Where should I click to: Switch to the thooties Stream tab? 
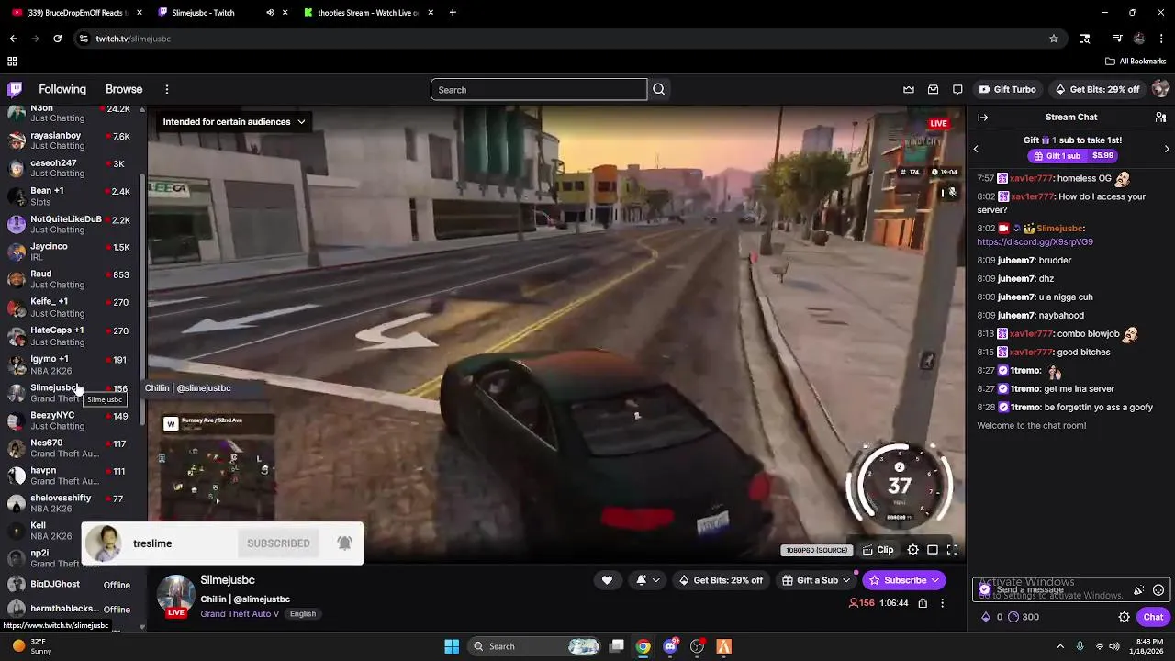[x=365, y=13]
